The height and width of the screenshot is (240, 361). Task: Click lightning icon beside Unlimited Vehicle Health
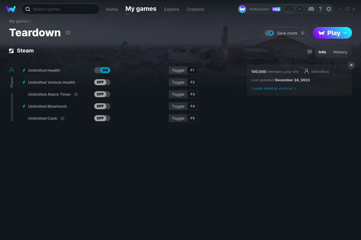tap(24, 82)
